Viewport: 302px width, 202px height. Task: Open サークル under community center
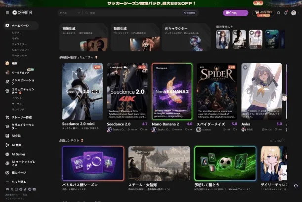point(17,104)
